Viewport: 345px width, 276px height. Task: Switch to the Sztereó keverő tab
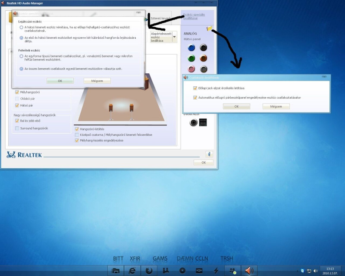click(160, 18)
